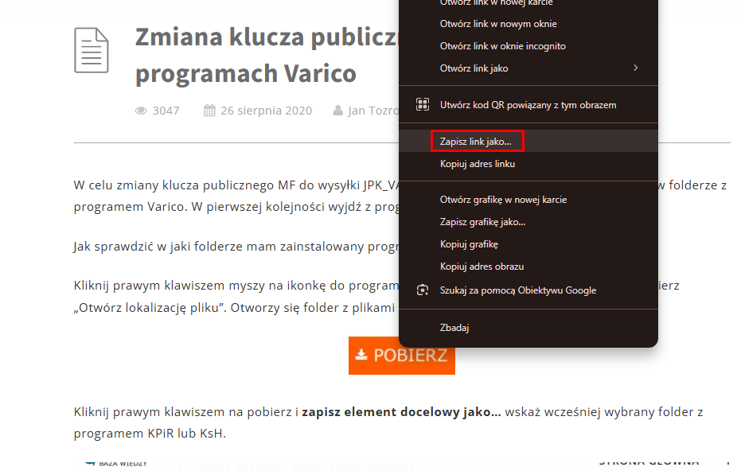Click the download arrow icon on POBIERZ
Screen dimensions: 741x471
click(361, 355)
